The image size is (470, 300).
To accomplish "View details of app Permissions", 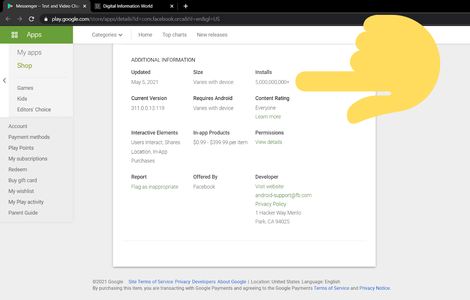I will click(268, 142).
